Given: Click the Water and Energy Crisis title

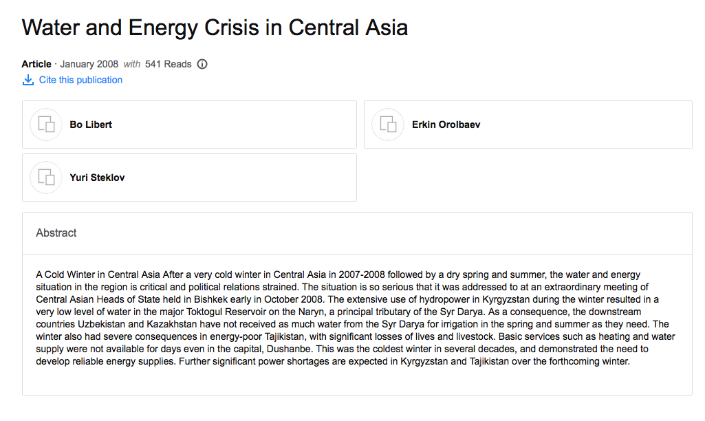Looking at the screenshot, I should pos(215,28).
